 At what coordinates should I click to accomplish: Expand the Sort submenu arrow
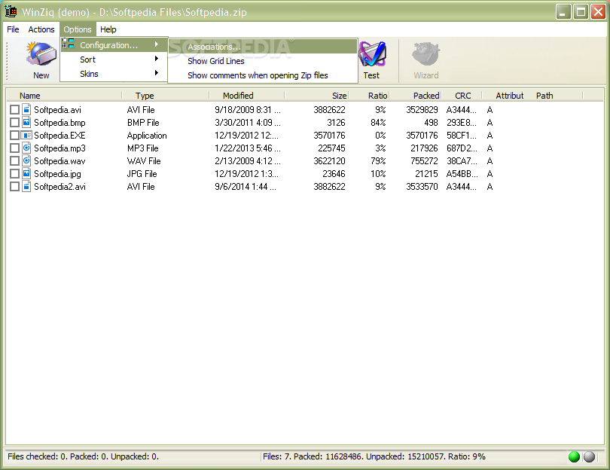click(x=157, y=59)
